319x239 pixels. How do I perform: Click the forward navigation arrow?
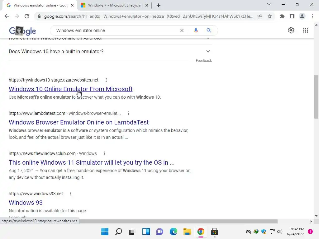pyautogui.click(x=17, y=16)
